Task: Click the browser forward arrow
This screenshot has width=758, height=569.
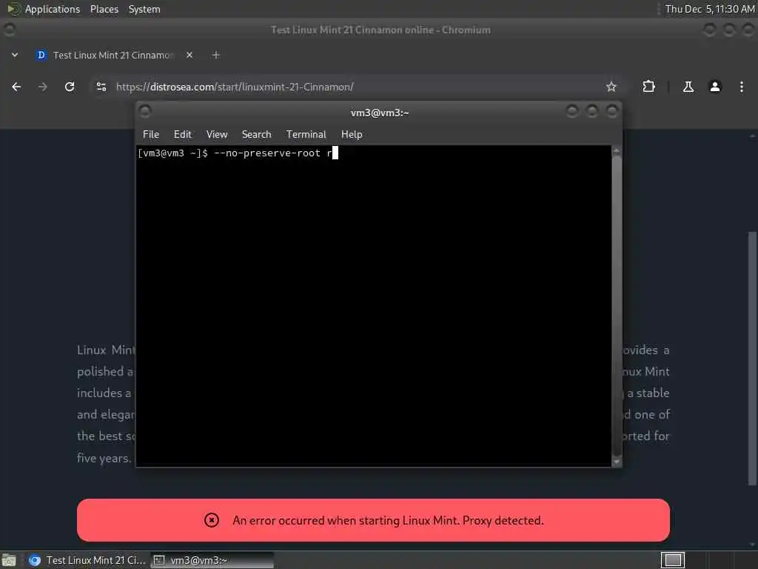Action: click(42, 87)
